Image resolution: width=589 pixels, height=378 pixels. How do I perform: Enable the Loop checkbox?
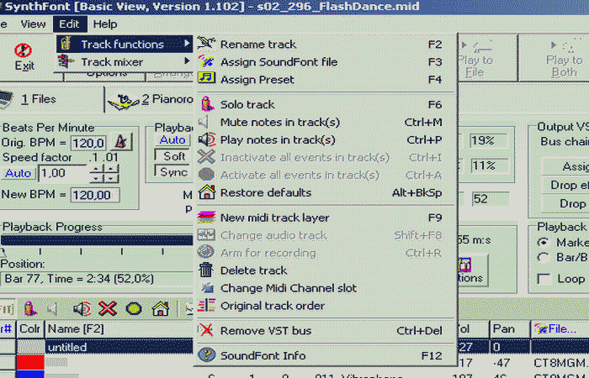[x=543, y=278]
